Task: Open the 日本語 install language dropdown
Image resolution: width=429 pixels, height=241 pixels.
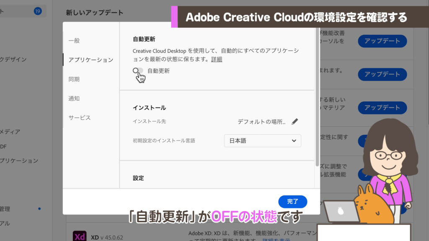Action: [x=262, y=141]
